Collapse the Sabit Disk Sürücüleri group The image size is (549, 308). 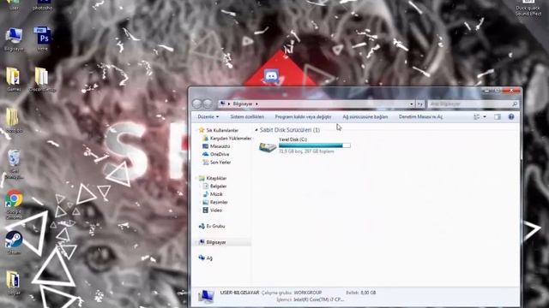(x=256, y=130)
